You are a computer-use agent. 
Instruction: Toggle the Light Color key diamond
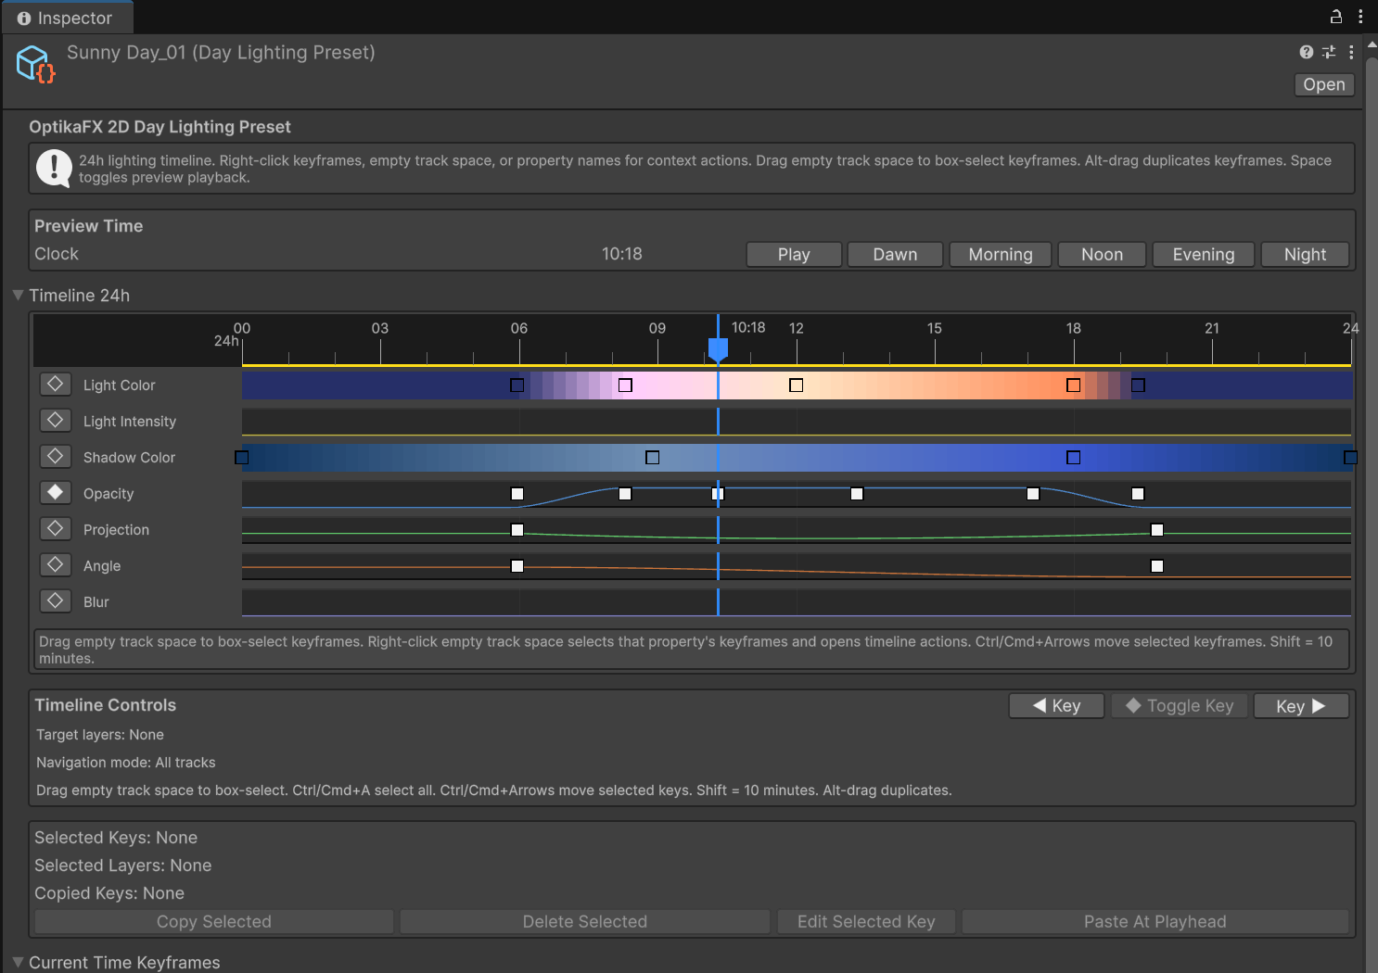coord(56,384)
